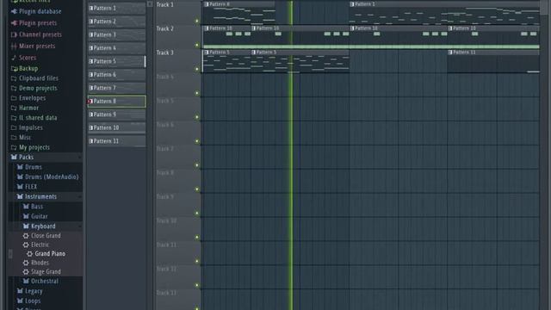551x310 pixels.
Task: Open the FLEX pack folder
Action: tap(31, 187)
